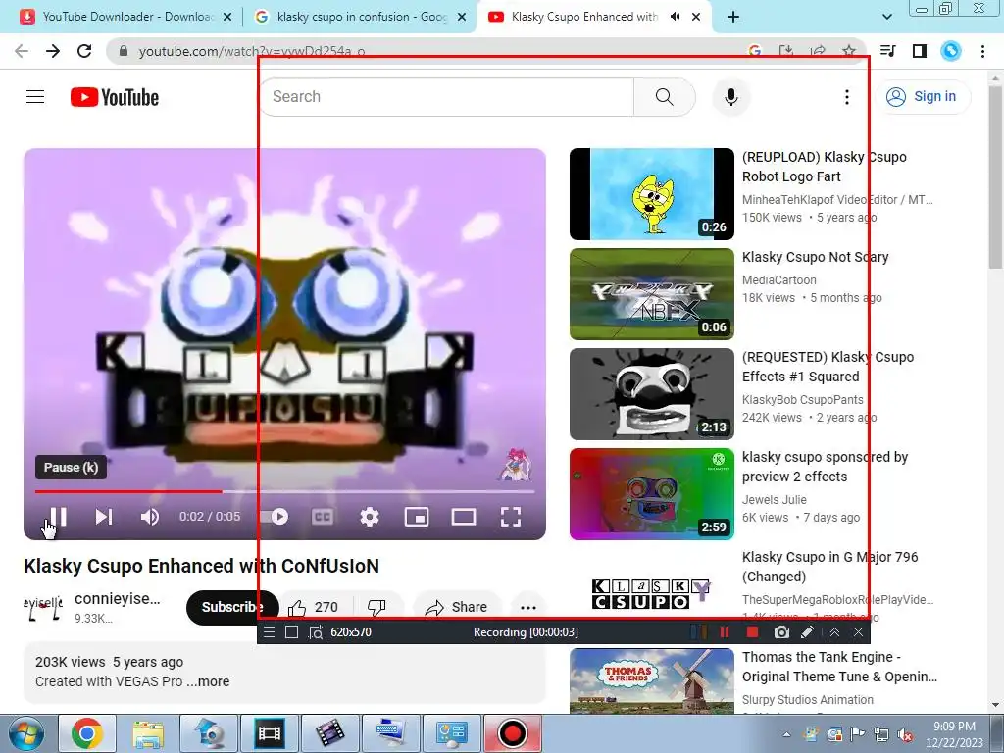This screenshot has width=1004, height=753.
Task: Skip to the next video
Action: [104, 516]
